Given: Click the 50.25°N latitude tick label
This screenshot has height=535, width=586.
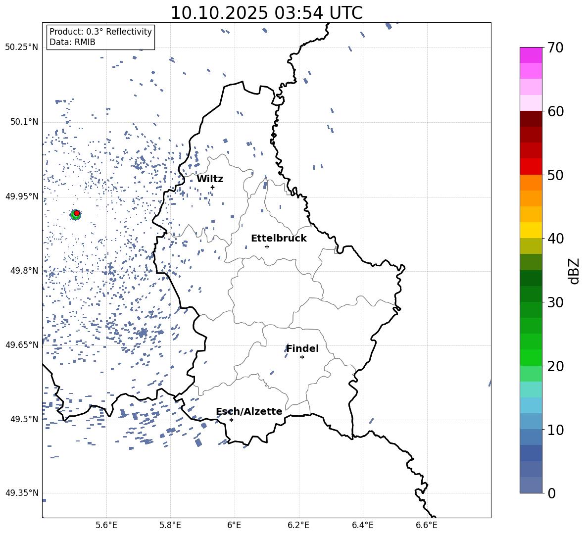Looking at the screenshot, I should click(x=22, y=48).
